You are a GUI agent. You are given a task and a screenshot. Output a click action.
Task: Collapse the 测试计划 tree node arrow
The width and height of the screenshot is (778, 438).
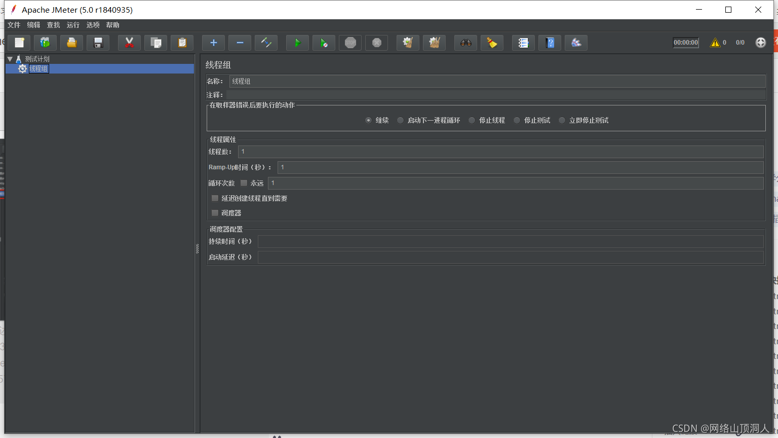tap(10, 59)
